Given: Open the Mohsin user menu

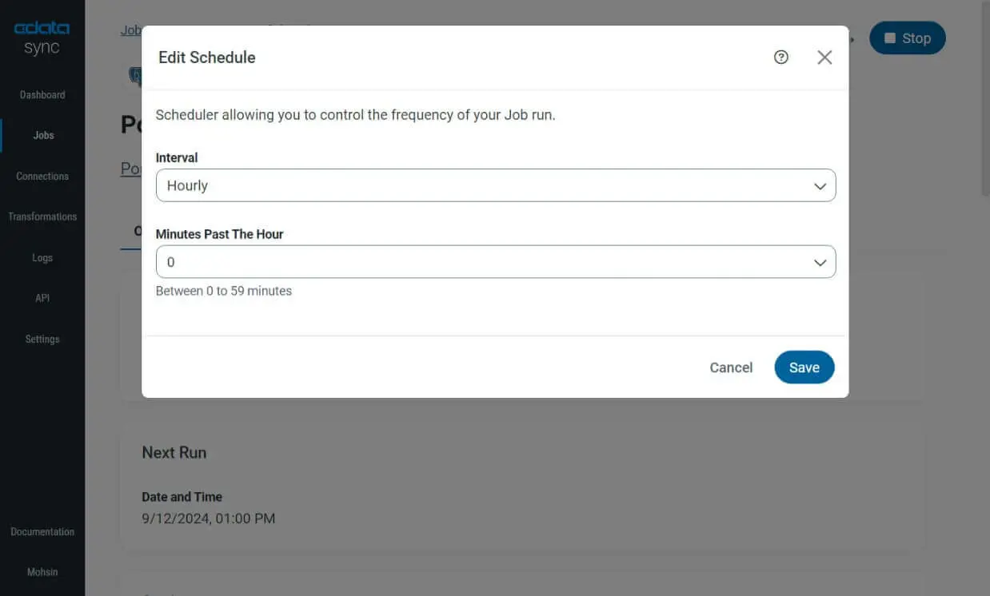Looking at the screenshot, I should coord(42,572).
